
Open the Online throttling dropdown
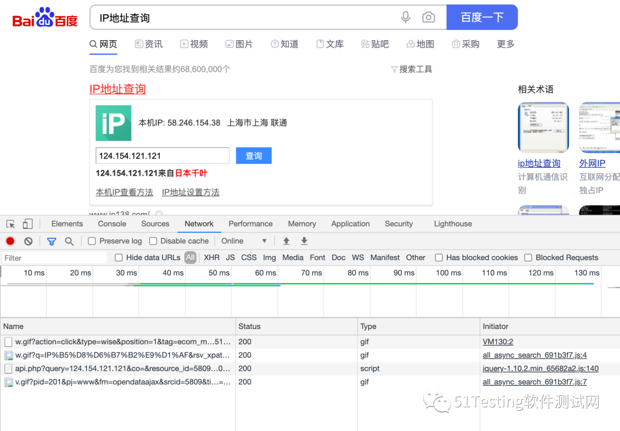243,240
